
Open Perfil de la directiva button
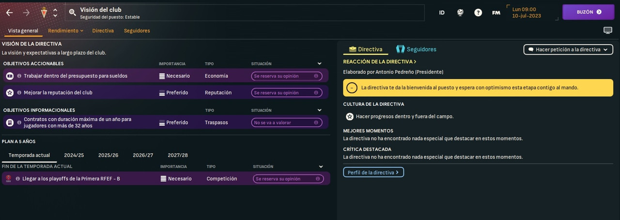pos(373,172)
